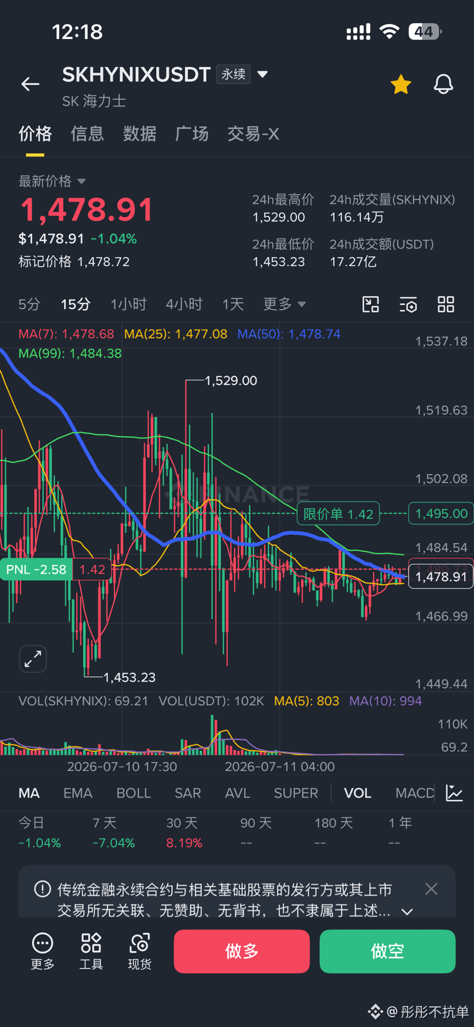474x1027 pixels.
Task: Open the chart drawing tools icon
Action: pyautogui.click(x=371, y=304)
